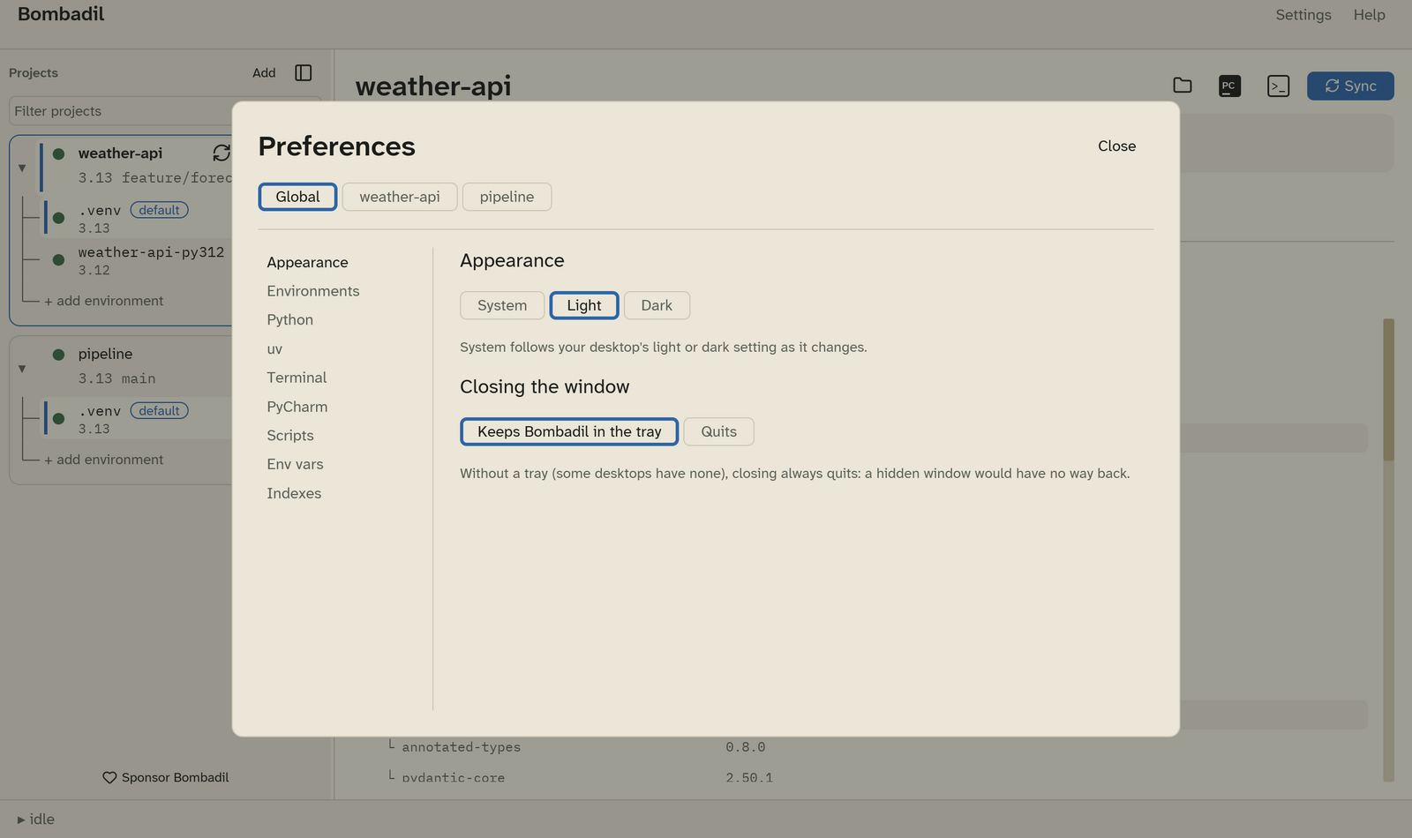Open the Indexes preferences section
This screenshot has height=838, width=1412.
(294, 493)
